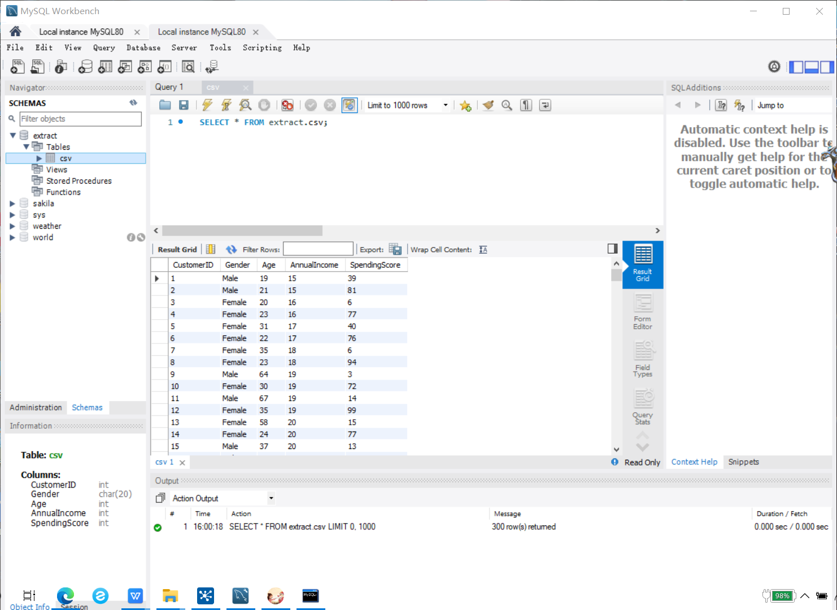Viewport: 837px width, 610px height.
Task: Click the Filter Rows input
Action: pyautogui.click(x=318, y=249)
